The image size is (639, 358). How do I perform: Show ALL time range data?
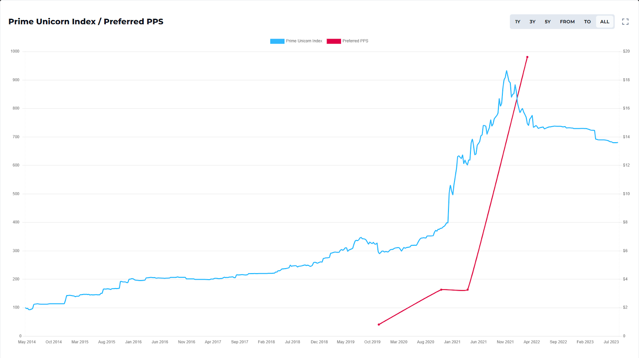coord(605,22)
